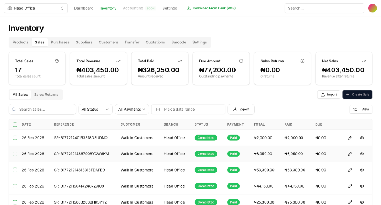This screenshot has width=381, height=205.
Task: Check the row for SR-817721214818318FDAFE0
Action: [x=15, y=170]
